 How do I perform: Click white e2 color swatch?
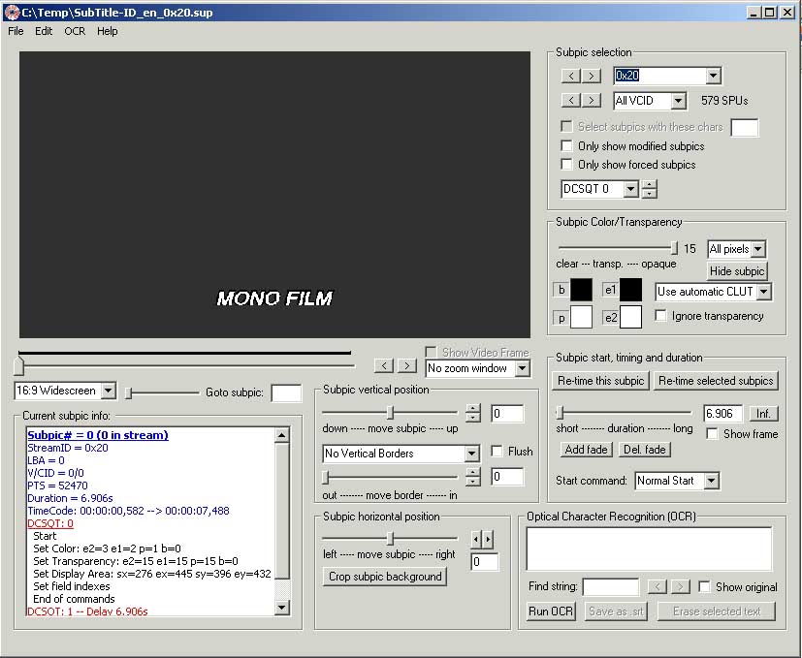point(630,317)
